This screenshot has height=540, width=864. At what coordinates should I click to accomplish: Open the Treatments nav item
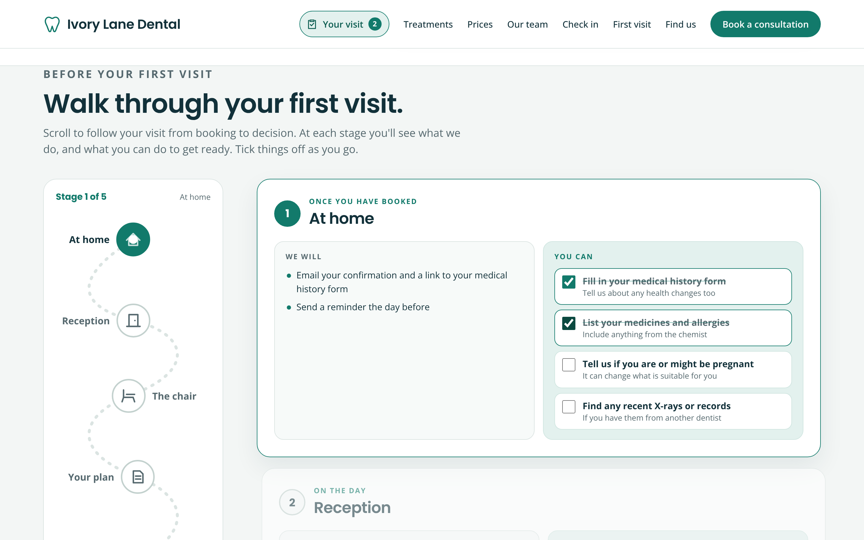[428, 24]
